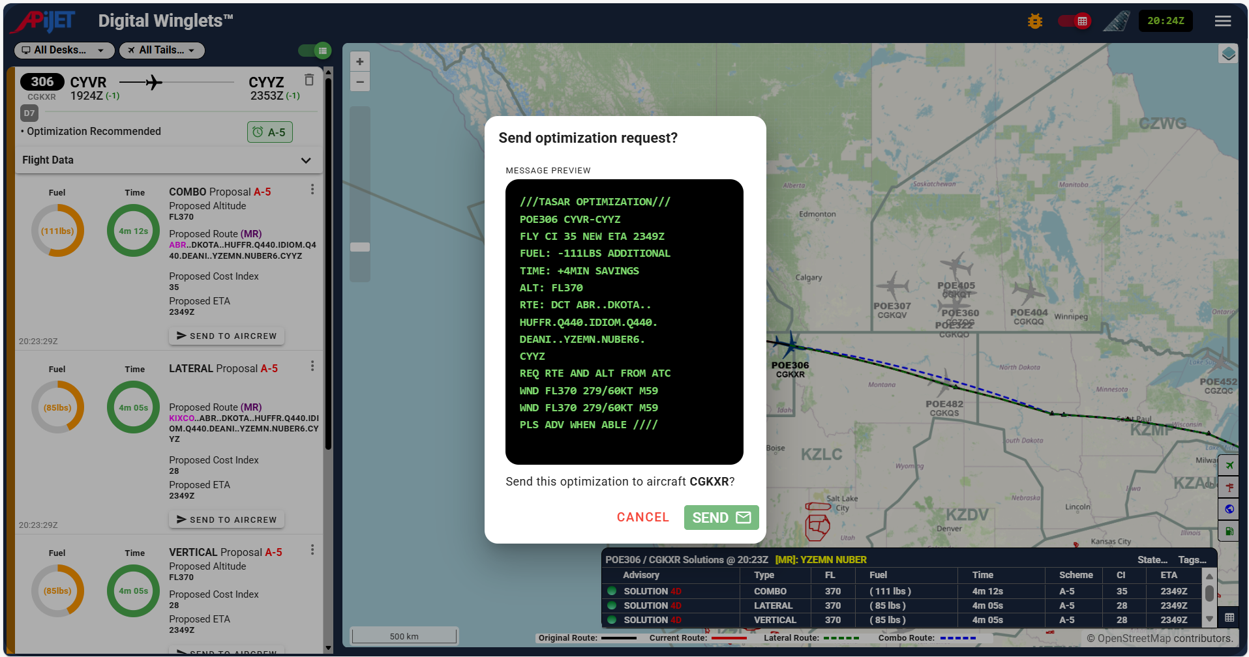This screenshot has width=1249, height=657.
Task: Click COMBO time gauge 4m 12s
Action: click(x=134, y=231)
